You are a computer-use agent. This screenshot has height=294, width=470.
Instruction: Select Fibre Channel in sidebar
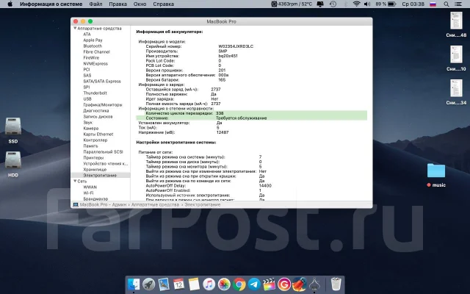point(96,51)
